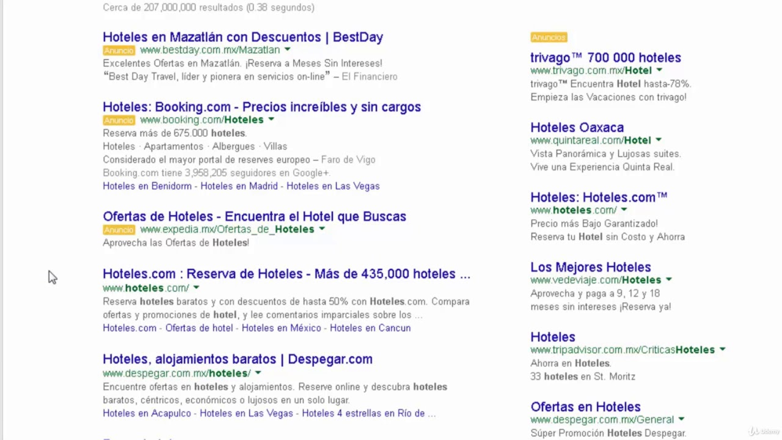This screenshot has height=440, width=782.
Task: Open Despegar Hoteles en Las Vegas sitelink
Action: [246, 414]
